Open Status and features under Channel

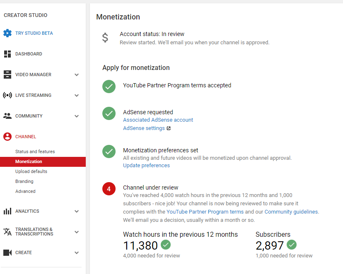tap(35, 151)
